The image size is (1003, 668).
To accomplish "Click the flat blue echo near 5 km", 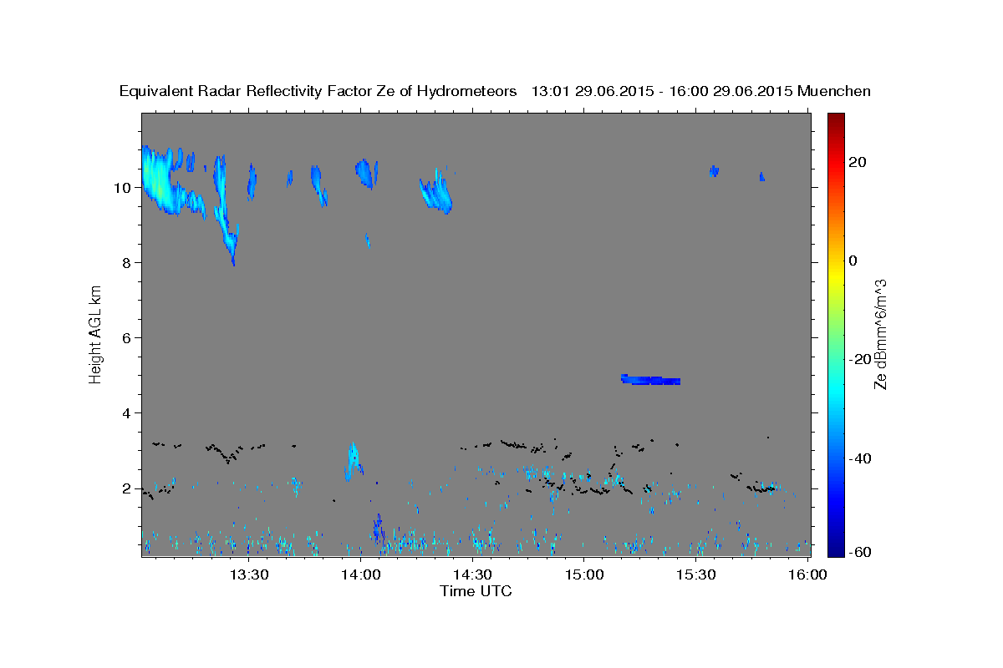I will click(x=651, y=380).
